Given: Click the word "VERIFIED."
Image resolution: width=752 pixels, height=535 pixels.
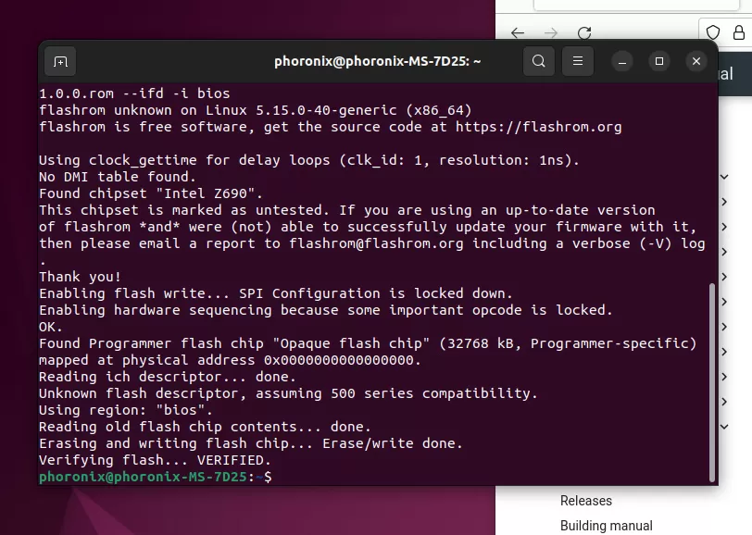Looking at the screenshot, I should point(234,460).
